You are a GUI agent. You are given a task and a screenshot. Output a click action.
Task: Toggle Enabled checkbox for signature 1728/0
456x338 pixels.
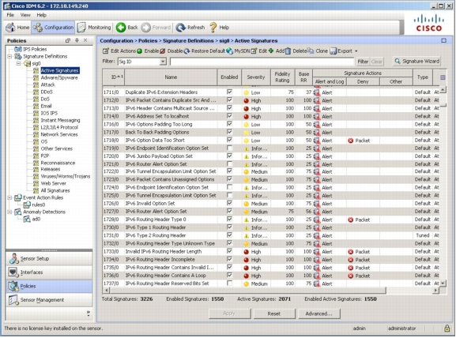pos(229,219)
